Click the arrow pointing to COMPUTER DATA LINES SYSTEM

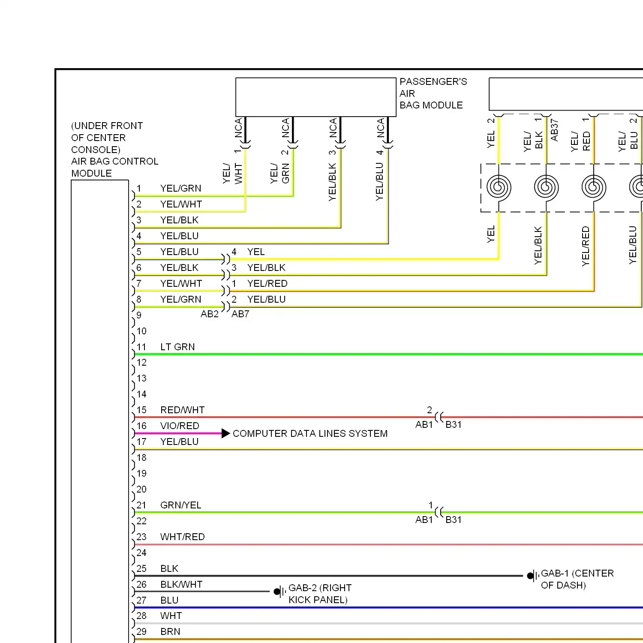(x=226, y=433)
